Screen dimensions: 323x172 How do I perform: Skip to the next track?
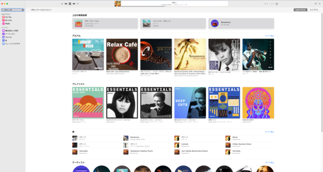click(74, 4)
